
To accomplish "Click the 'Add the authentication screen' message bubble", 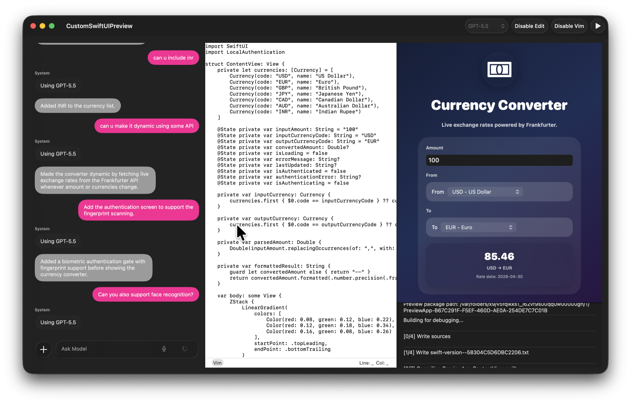I will [x=138, y=210].
